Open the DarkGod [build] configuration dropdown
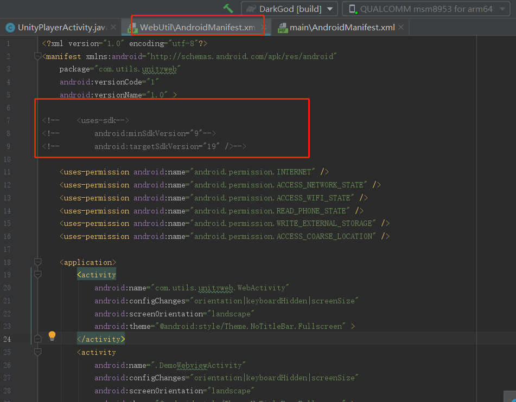This screenshot has width=516, height=402. (x=290, y=9)
